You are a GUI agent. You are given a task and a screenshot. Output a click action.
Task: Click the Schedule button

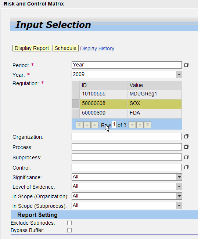click(x=66, y=48)
